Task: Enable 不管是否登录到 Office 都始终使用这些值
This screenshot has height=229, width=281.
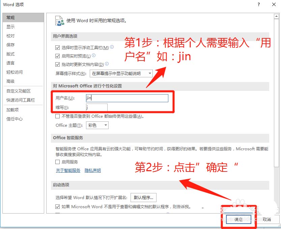Action: tap(57, 116)
